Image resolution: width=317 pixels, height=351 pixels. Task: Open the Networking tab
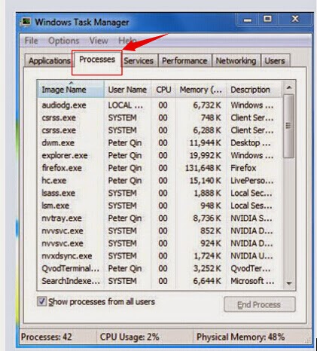click(236, 60)
